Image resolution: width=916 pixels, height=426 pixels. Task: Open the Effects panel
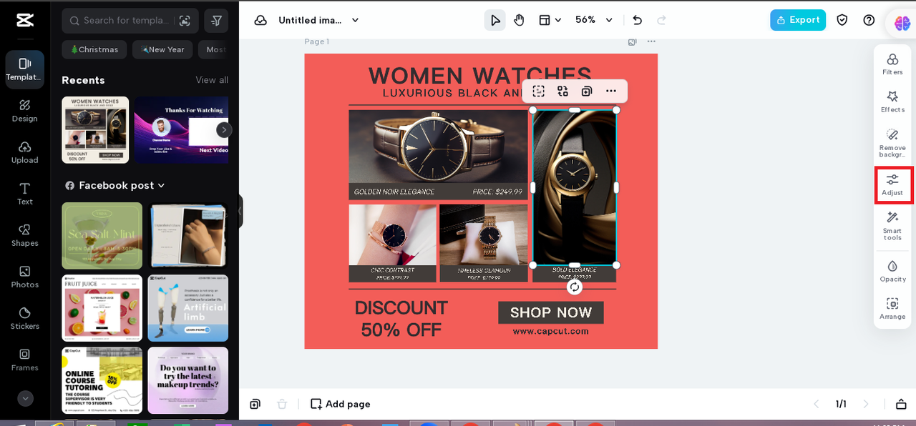click(x=892, y=101)
